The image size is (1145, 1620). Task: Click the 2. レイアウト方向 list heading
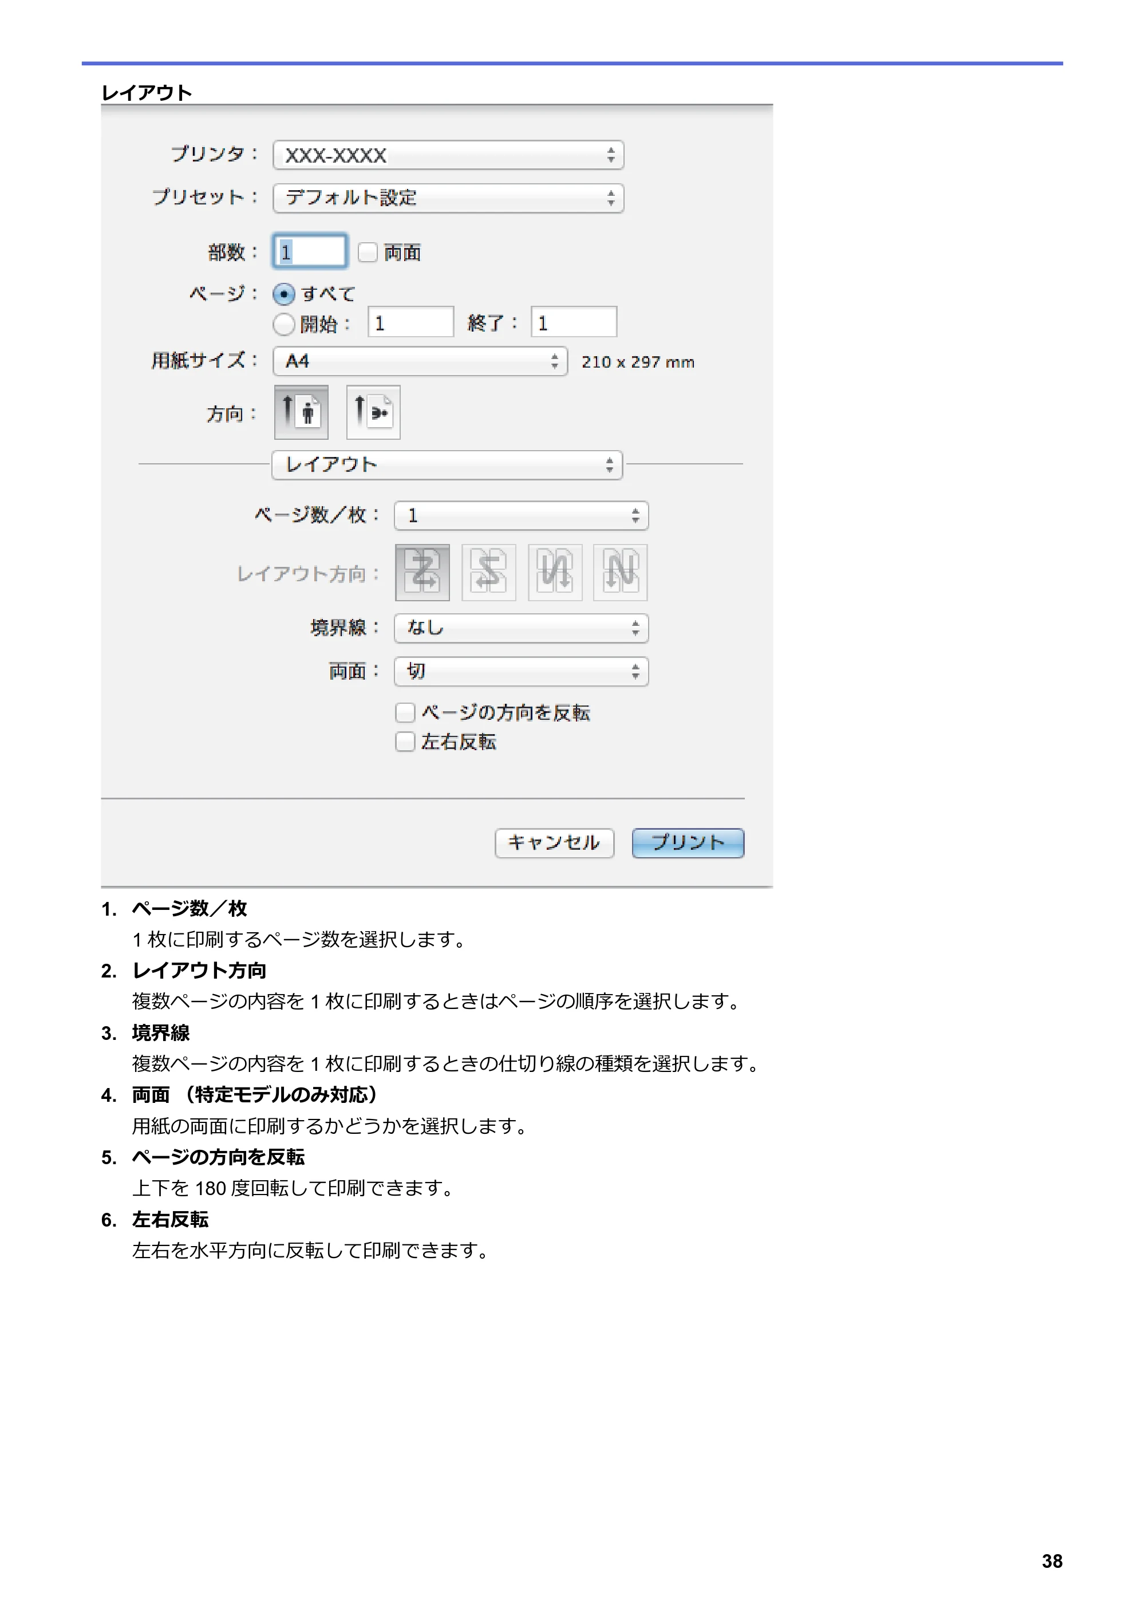pos(183,971)
